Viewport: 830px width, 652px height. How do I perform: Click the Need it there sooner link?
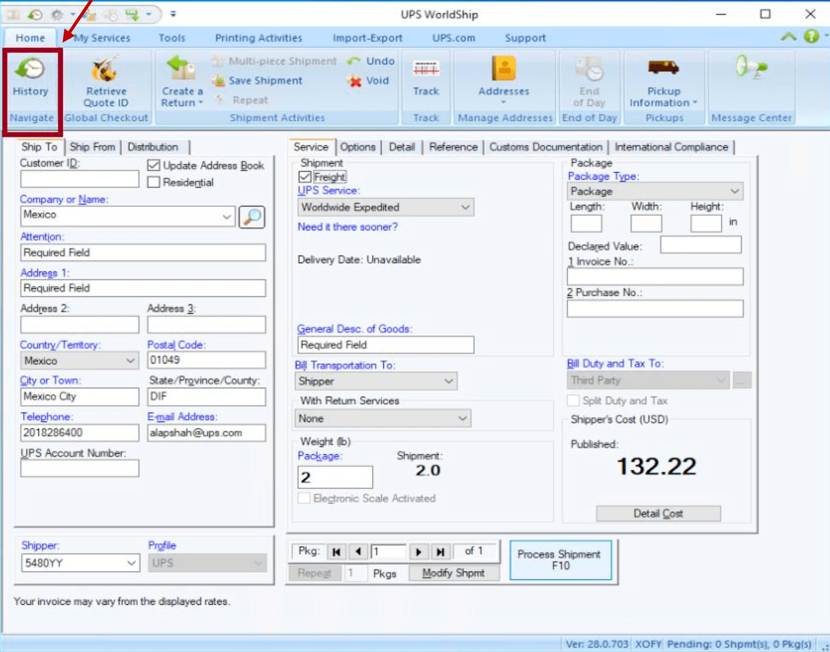click(347, 227)
